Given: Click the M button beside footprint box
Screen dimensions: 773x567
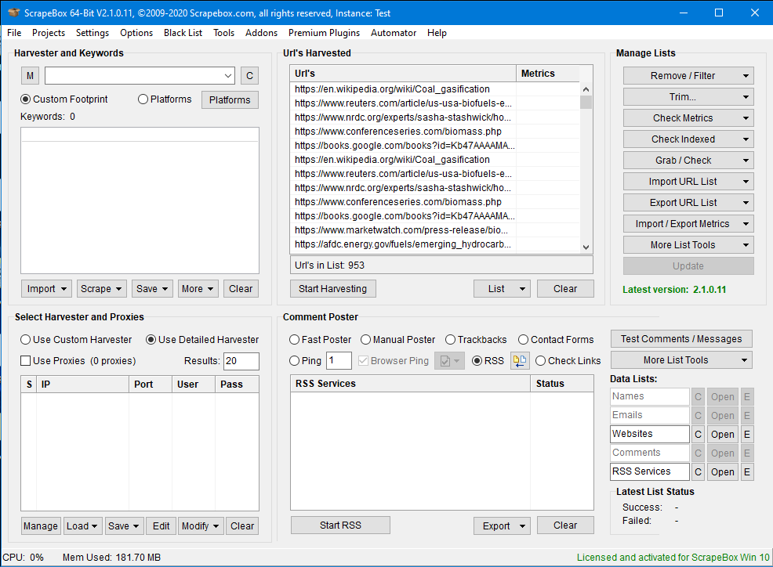Looking at the screenshot, I should [x=30, y=76].
